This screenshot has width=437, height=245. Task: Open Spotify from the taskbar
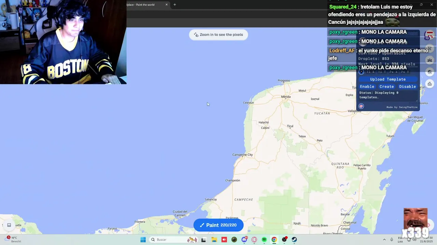pyautogui.click(x=264, y=240)
